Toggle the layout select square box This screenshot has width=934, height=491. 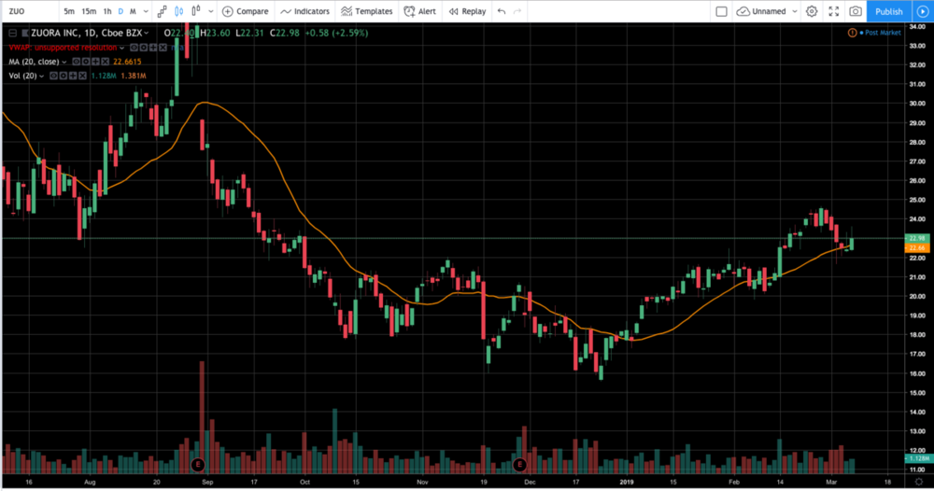coord(720,11)
